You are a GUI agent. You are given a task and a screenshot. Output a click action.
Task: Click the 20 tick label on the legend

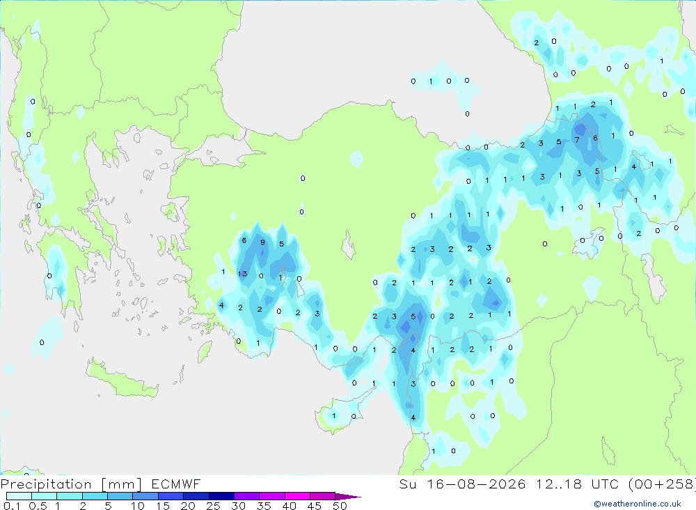tap(188, 506)
